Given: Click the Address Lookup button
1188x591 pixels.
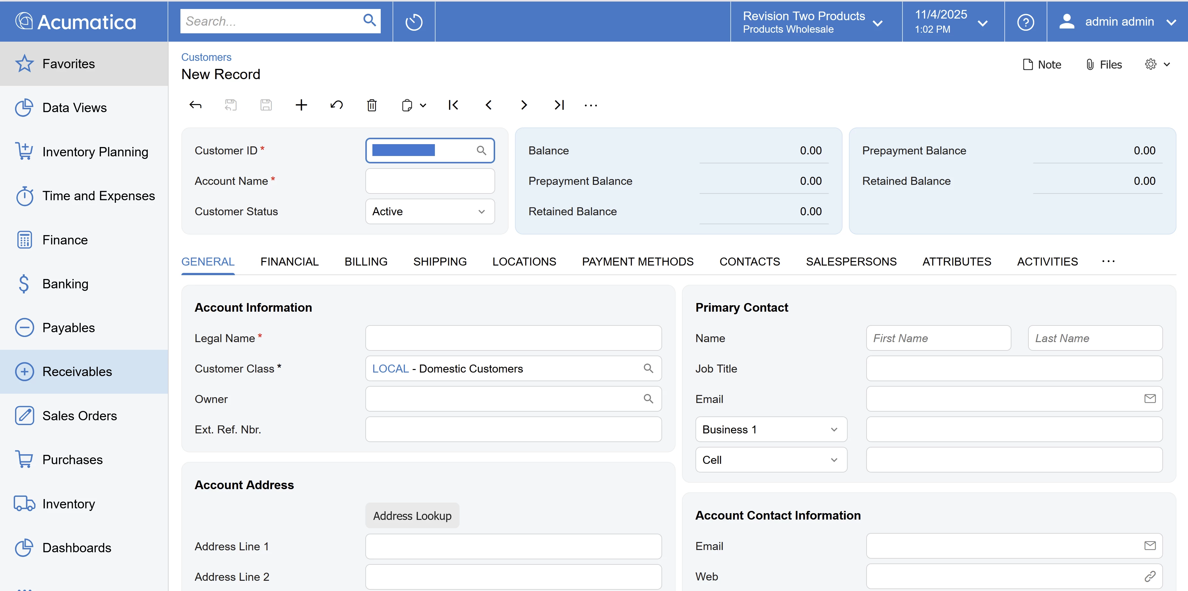Looking at the screenshot, I should pyautogui.click(x=412, y=515).
